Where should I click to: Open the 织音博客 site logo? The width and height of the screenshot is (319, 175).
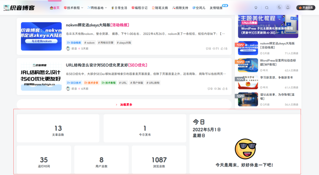(x=19, y=8)
